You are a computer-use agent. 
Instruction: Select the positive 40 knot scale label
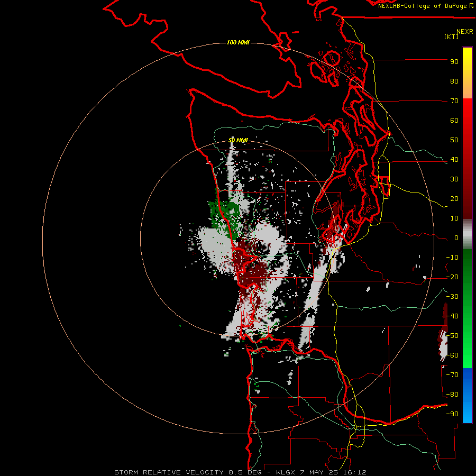point(454,160)
